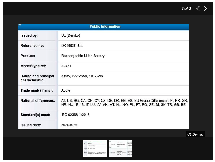This screenshot has height=162, width=215.
Task: Click the 'Public Information' header bar
Action: point(104,27)
